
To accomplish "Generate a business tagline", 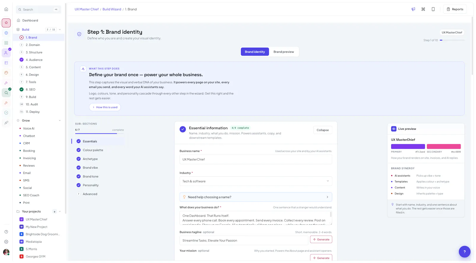I will coord(321,239).
